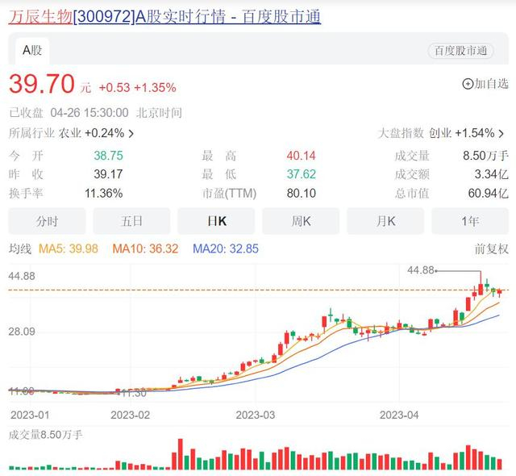Viewport: 516px width, 476px height.
Task: Click the 百度股市通 badge button
Action: [x=460, y=51]
